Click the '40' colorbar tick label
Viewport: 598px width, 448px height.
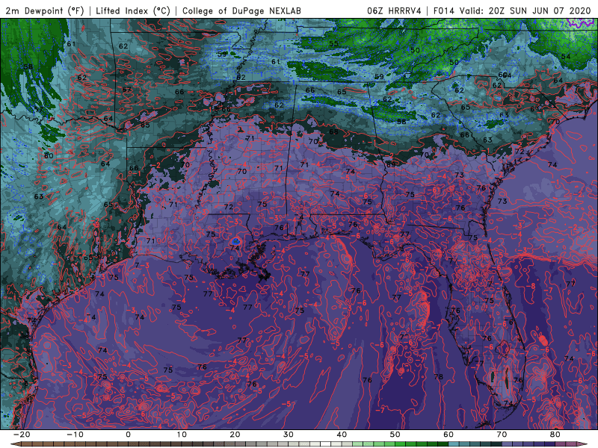click(x=342, y=435)
